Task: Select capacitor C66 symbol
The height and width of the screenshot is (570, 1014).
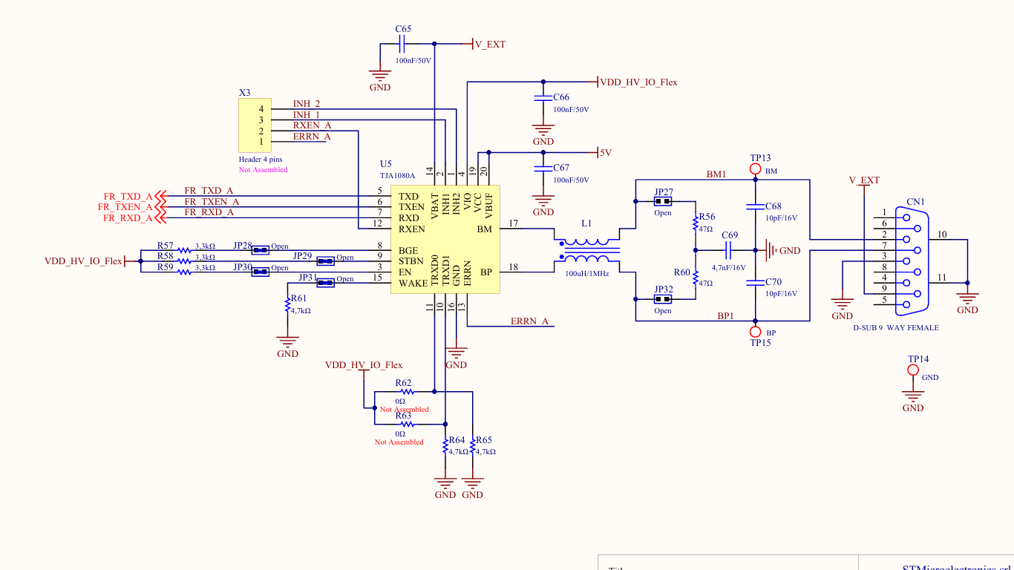Action: [543, 98]
